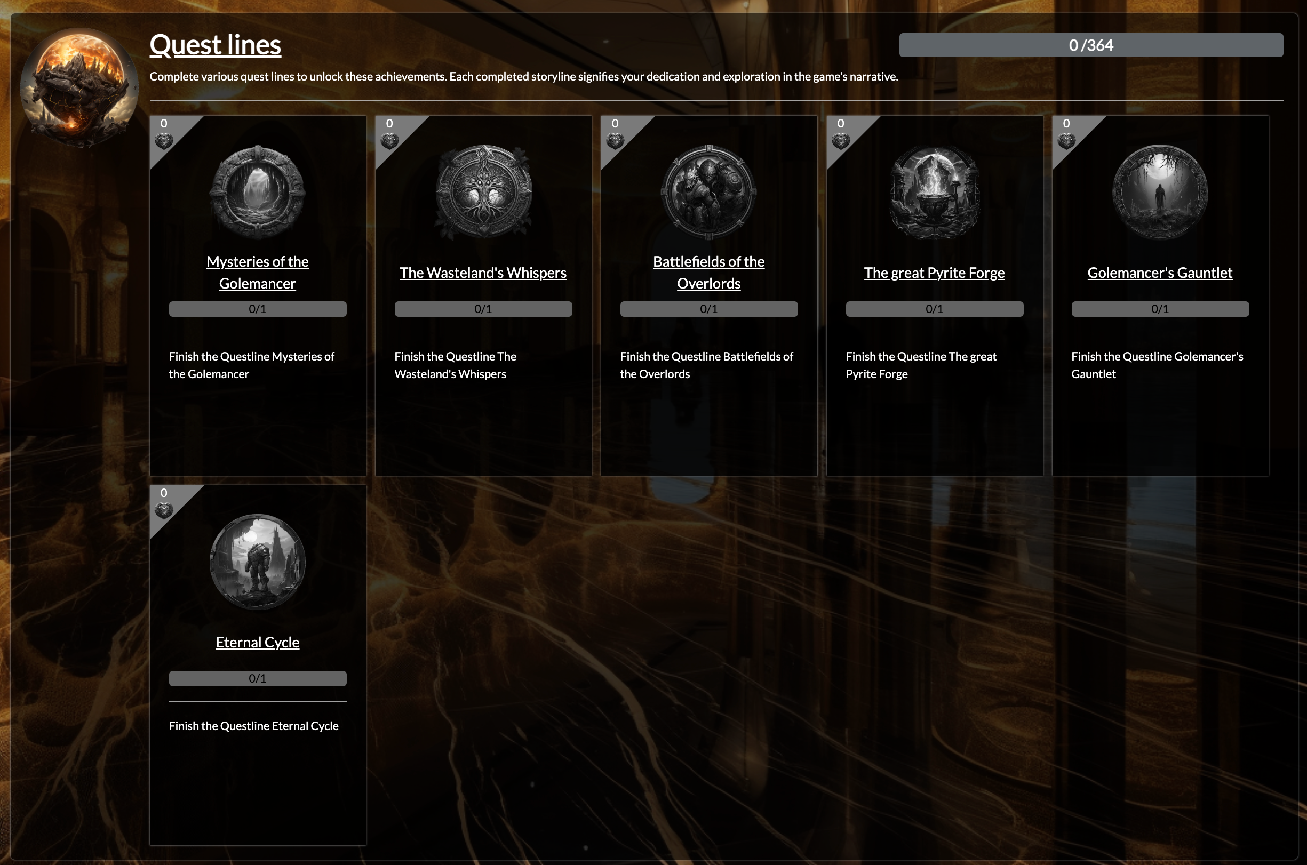Click the Golemancer's Gauntlet silhouette emblem
The image size is (1307, 865).
click(x=1160, y=192)
